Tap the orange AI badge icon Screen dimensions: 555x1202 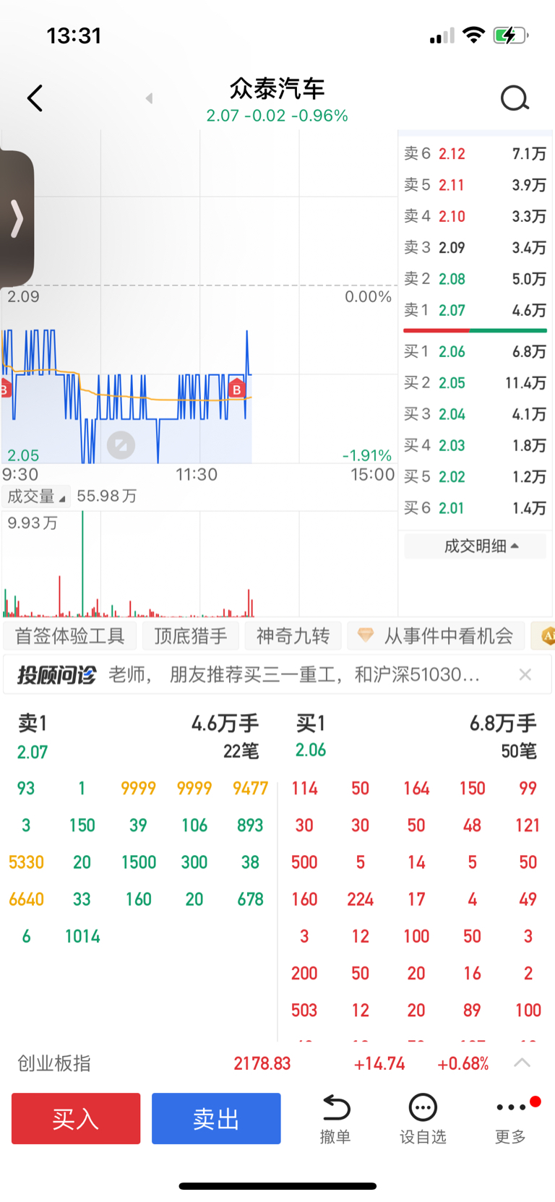(547, 636)
